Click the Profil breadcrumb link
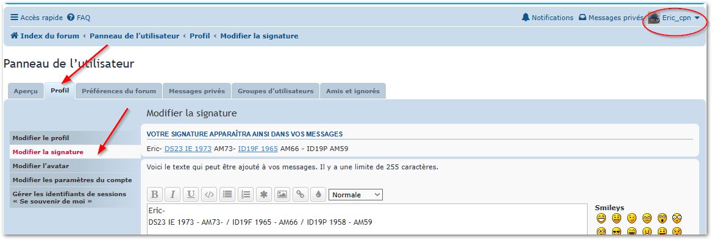 200,36
